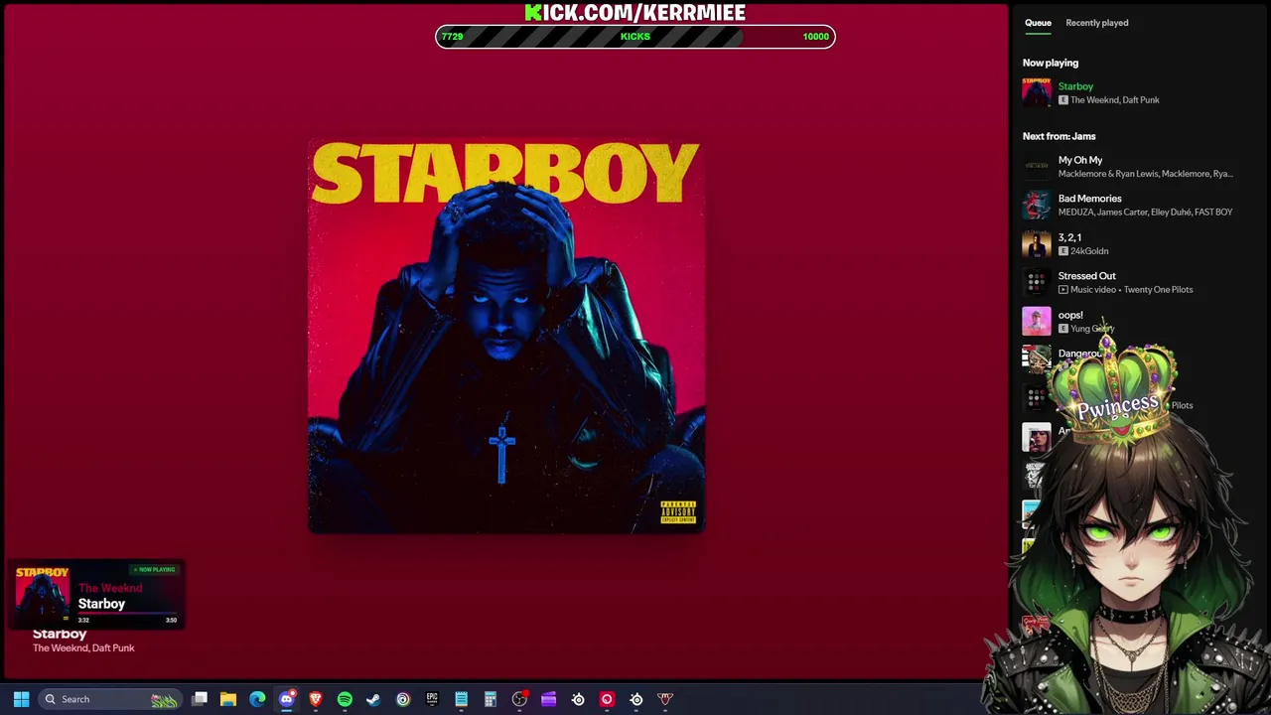The image size is (1271, 715).
Task: Click the Starboy title at bottom left
Action: [60, 634]
